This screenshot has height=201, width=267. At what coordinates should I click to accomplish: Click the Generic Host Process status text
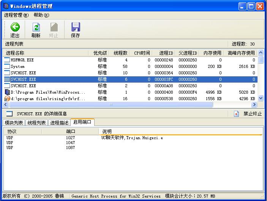[x=116, y=196]
